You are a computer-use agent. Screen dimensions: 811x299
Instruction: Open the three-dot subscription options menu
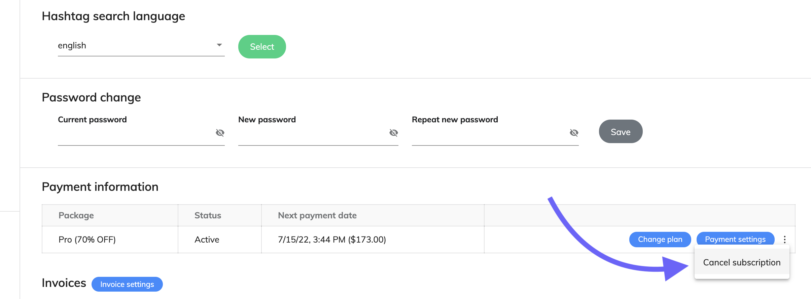785,240
